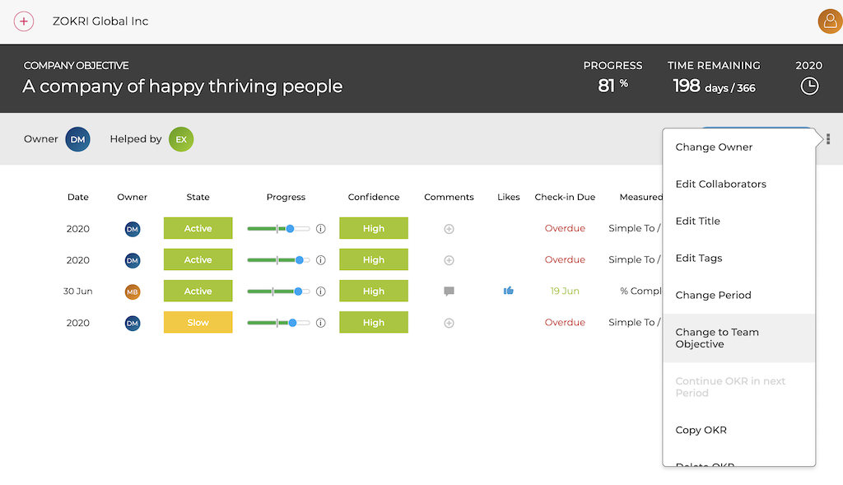The width and height of the screenshot is (843, 485).
Task: Select Change Owner from the menu
Action: (714, 147)
